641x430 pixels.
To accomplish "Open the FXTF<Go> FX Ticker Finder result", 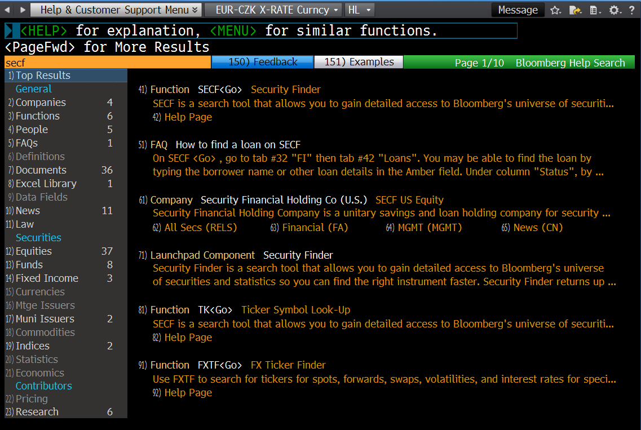I will pyautogui.click(x=232, y=365).
